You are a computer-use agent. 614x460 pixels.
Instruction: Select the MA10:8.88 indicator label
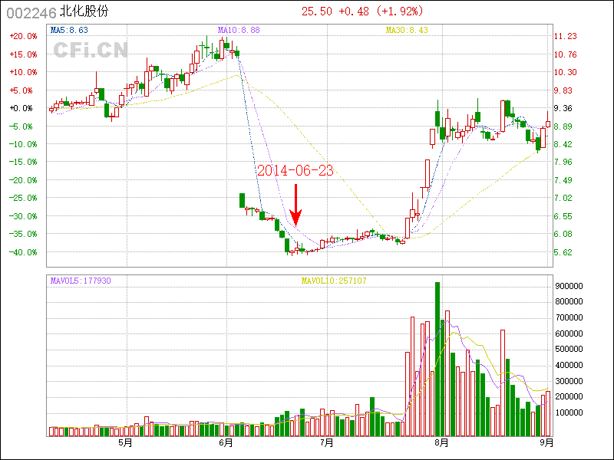(x=239, y=30)
